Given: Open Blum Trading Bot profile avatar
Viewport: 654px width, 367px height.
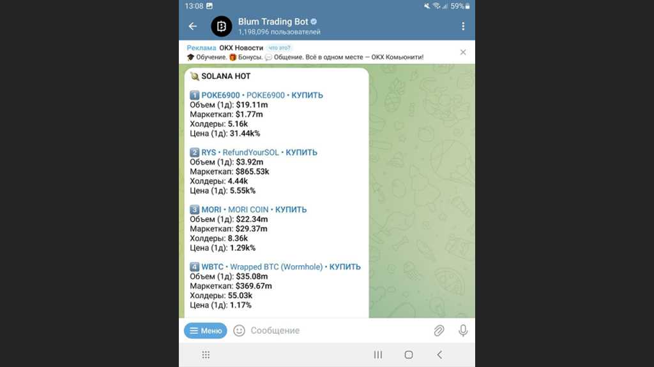Looking at the screenshot, I should (x=222, y=26).
